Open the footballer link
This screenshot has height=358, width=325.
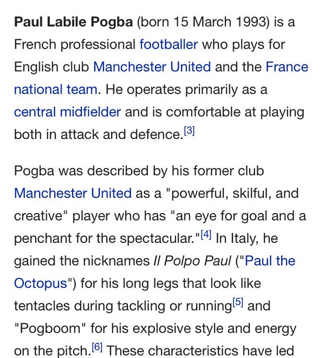click(168, 44)
